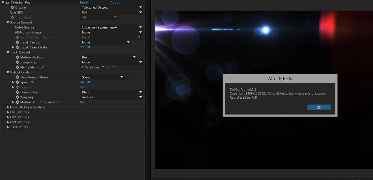
Task: Click the Speed % value 50,000
Action: coord(85,82)
